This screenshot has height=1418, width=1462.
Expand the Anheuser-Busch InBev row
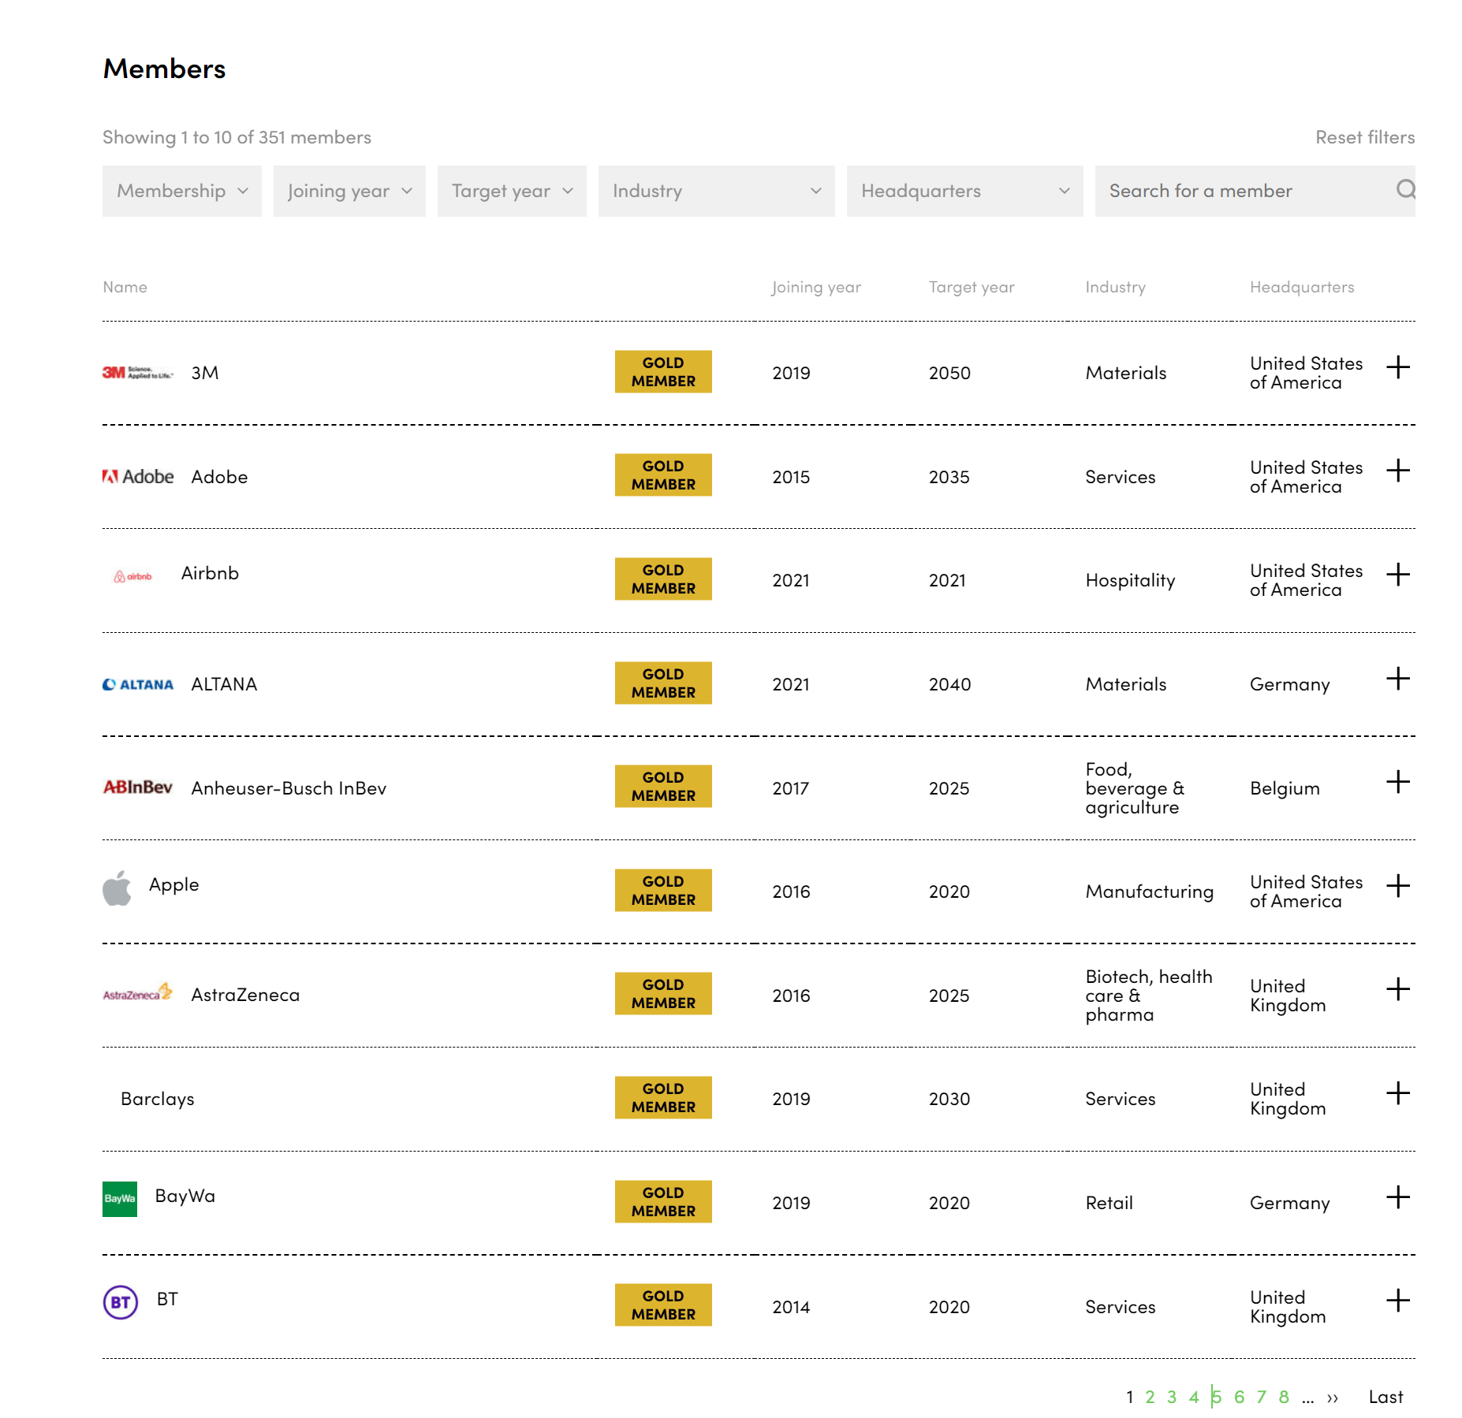pos(1398,782)
